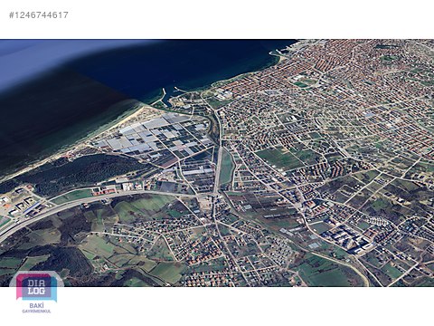Click the distant pier at top of coastline
The image size is (434, 326).
click(x=276, y=53)
